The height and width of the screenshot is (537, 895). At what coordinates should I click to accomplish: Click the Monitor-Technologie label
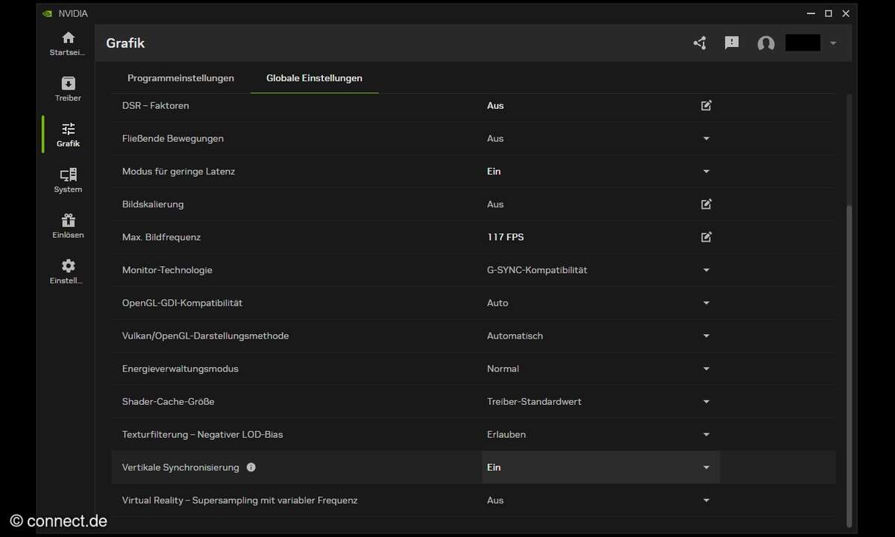[167, 270]
